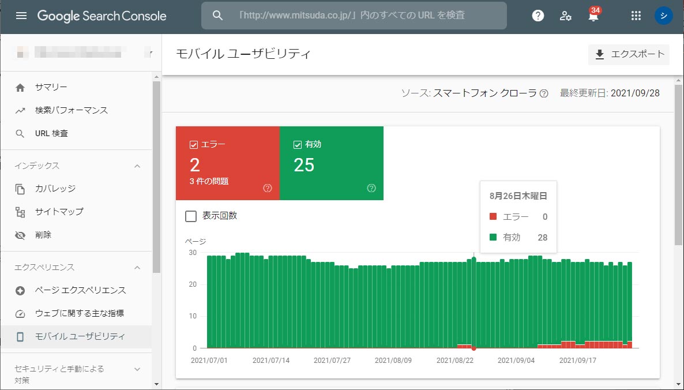Toggle the 有効 checkbox

[298, 145]
